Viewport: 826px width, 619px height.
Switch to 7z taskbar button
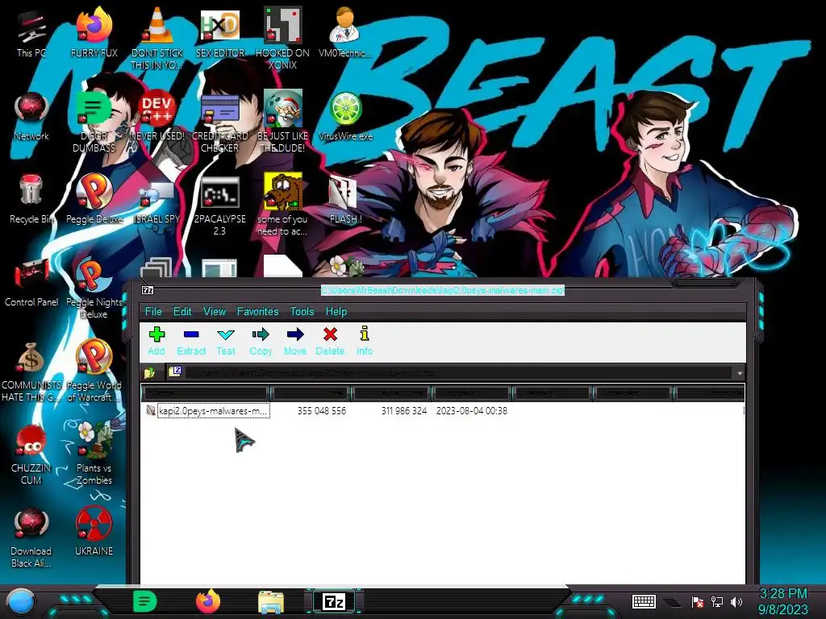(x=333, y=601)
